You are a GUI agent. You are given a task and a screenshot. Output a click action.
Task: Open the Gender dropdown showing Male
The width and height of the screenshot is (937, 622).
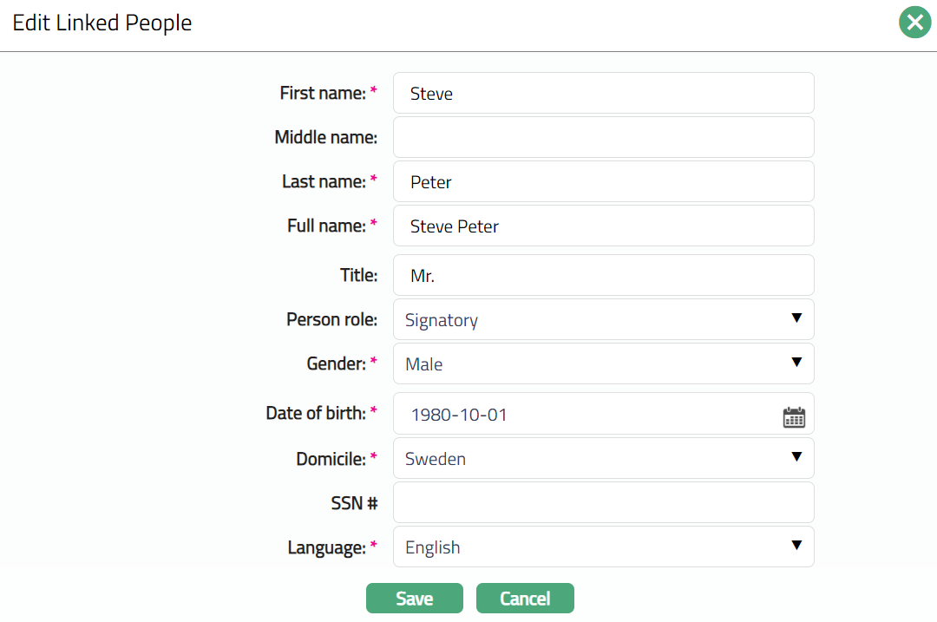pyautogui.click(x=603, y=363)
